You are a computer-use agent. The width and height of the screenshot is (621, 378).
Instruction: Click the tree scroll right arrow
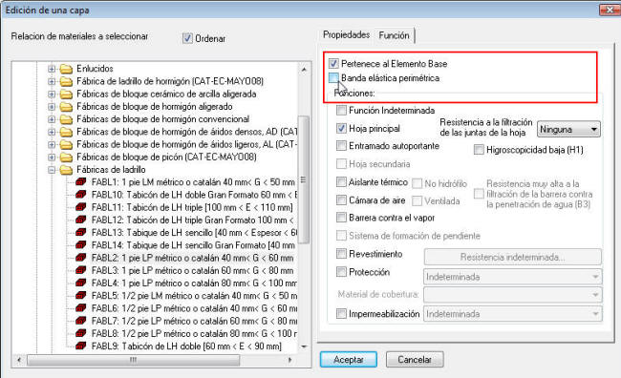pos(289,360)
